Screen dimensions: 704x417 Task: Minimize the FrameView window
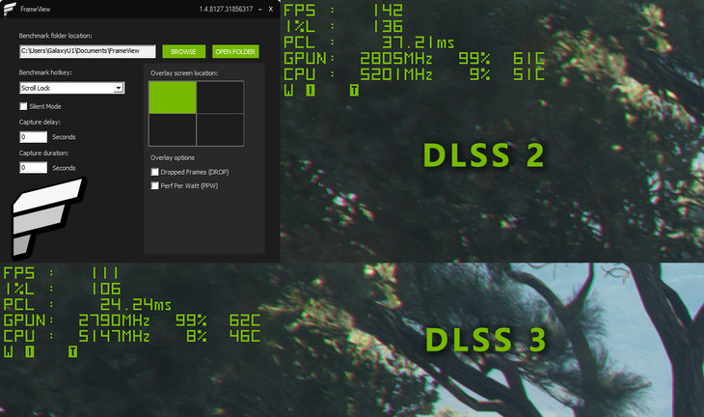[x=260, y=9]
